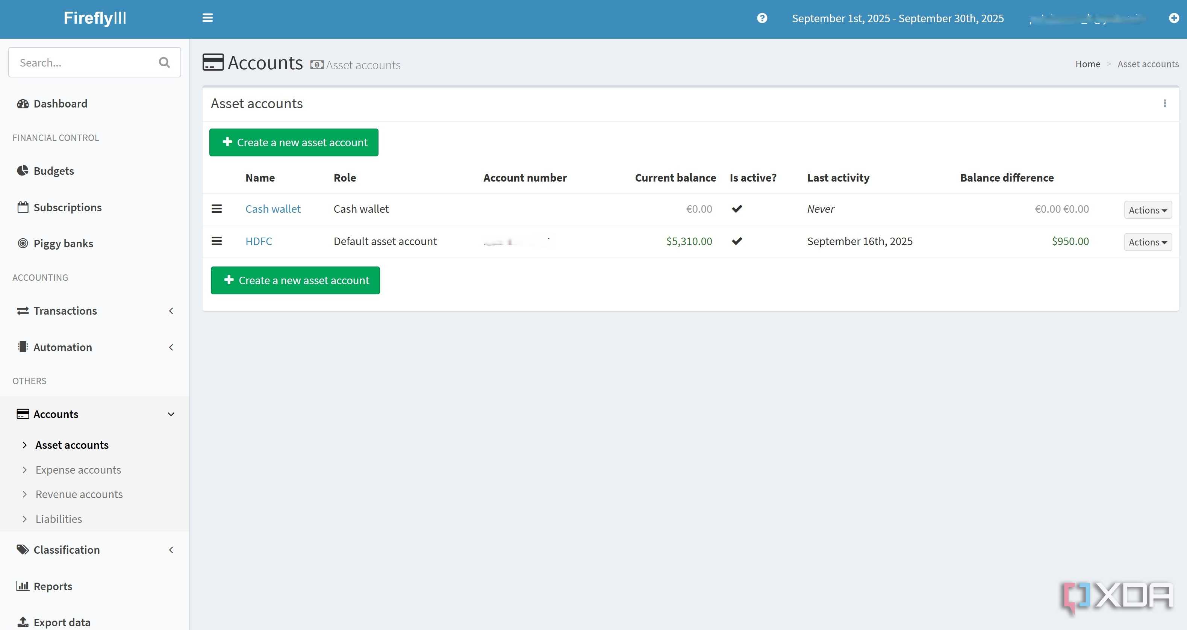Click the plus icon in the top bar
Viewport: 1187px width, 630px height.
pos(1173,18)
